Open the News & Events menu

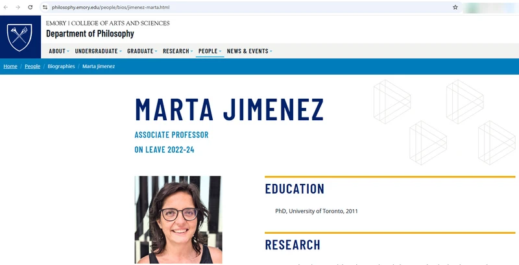click(x=249, y=51)
